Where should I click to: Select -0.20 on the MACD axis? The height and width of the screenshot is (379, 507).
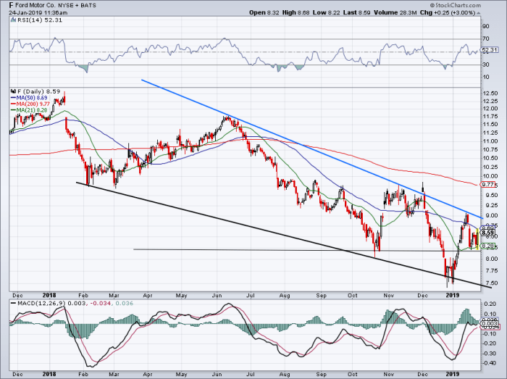pyautogui.click(x=489, y=343)
